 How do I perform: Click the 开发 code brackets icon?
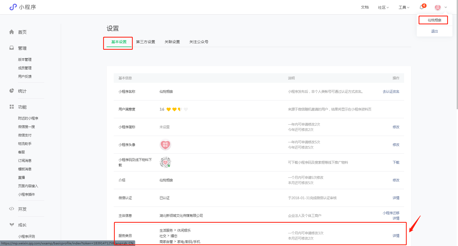click(12, 209)
